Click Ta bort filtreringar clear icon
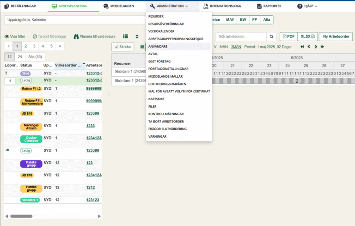The height and width of the screenshot is (226, 355). 34,37
